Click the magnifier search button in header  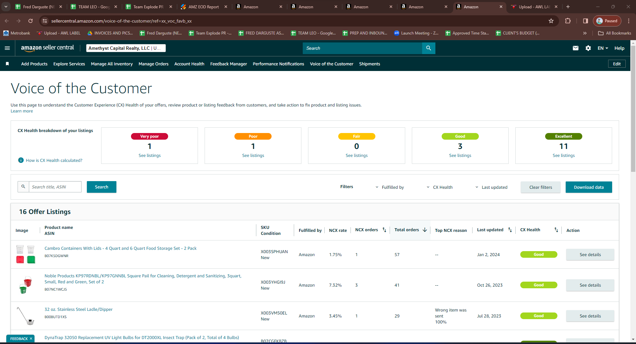[x=428, y=48]
